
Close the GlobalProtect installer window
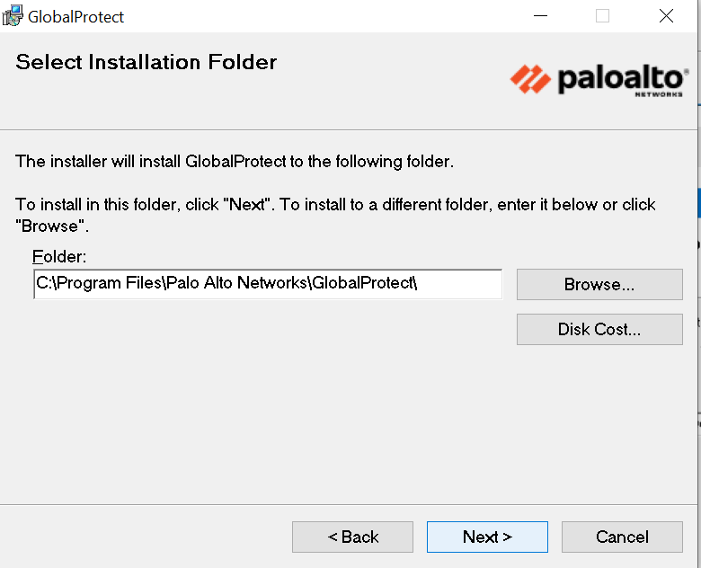666,16
